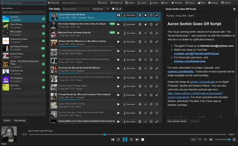Mark A Couple Breaks Up episode as played
The image size is (238, 146).
click(x=157, y=95)
